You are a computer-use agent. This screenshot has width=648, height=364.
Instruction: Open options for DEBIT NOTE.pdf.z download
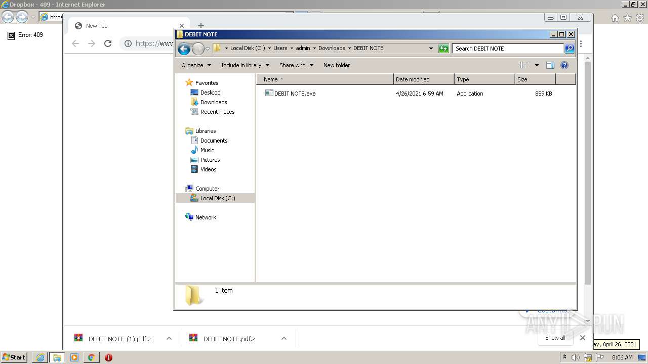[x=284, y=339]
